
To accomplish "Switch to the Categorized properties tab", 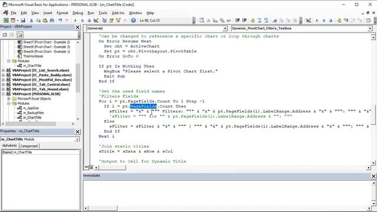I will click(29, 146).
